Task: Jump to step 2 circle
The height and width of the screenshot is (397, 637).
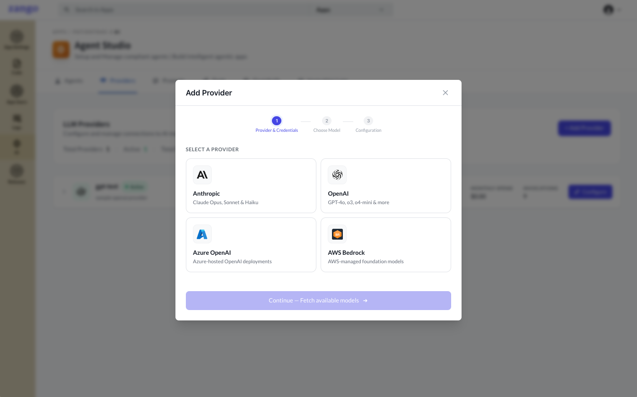Action: coord(327,121)
